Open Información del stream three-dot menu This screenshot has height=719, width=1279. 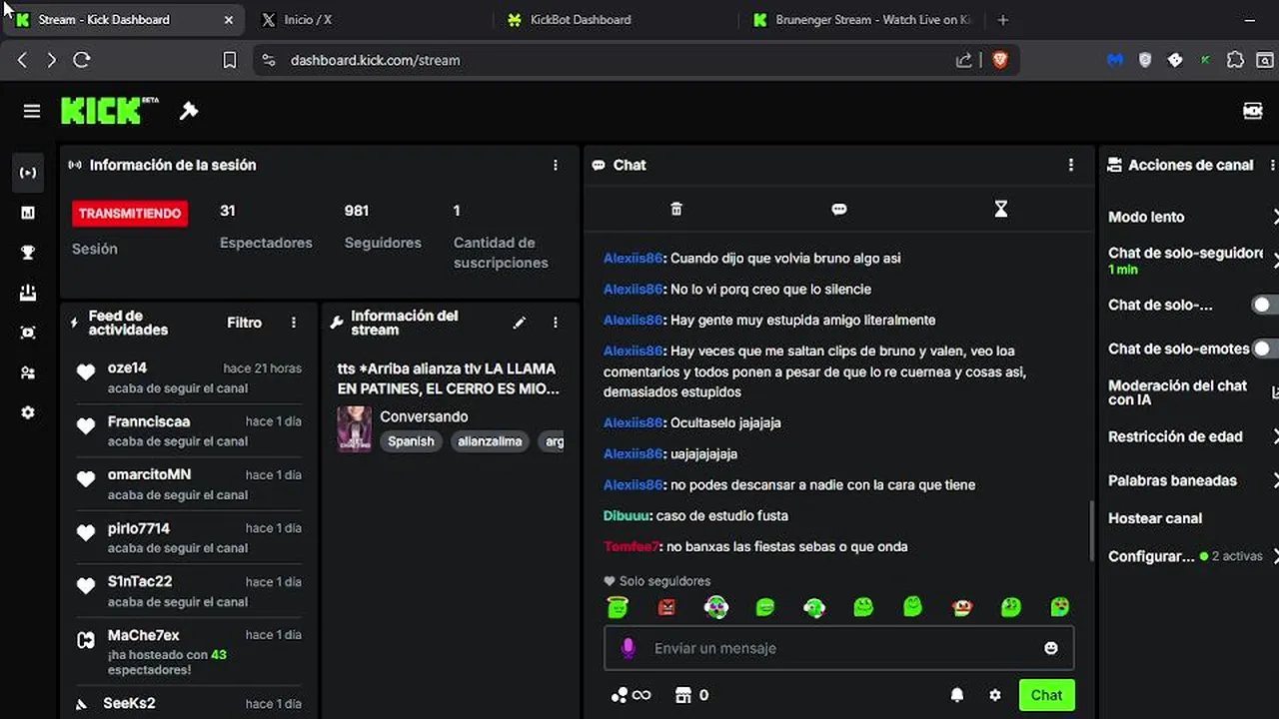pos(556,323)
